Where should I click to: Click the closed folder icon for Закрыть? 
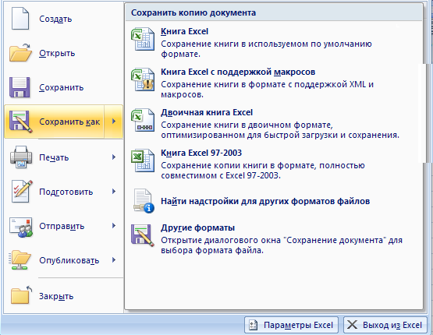(22, 294)
